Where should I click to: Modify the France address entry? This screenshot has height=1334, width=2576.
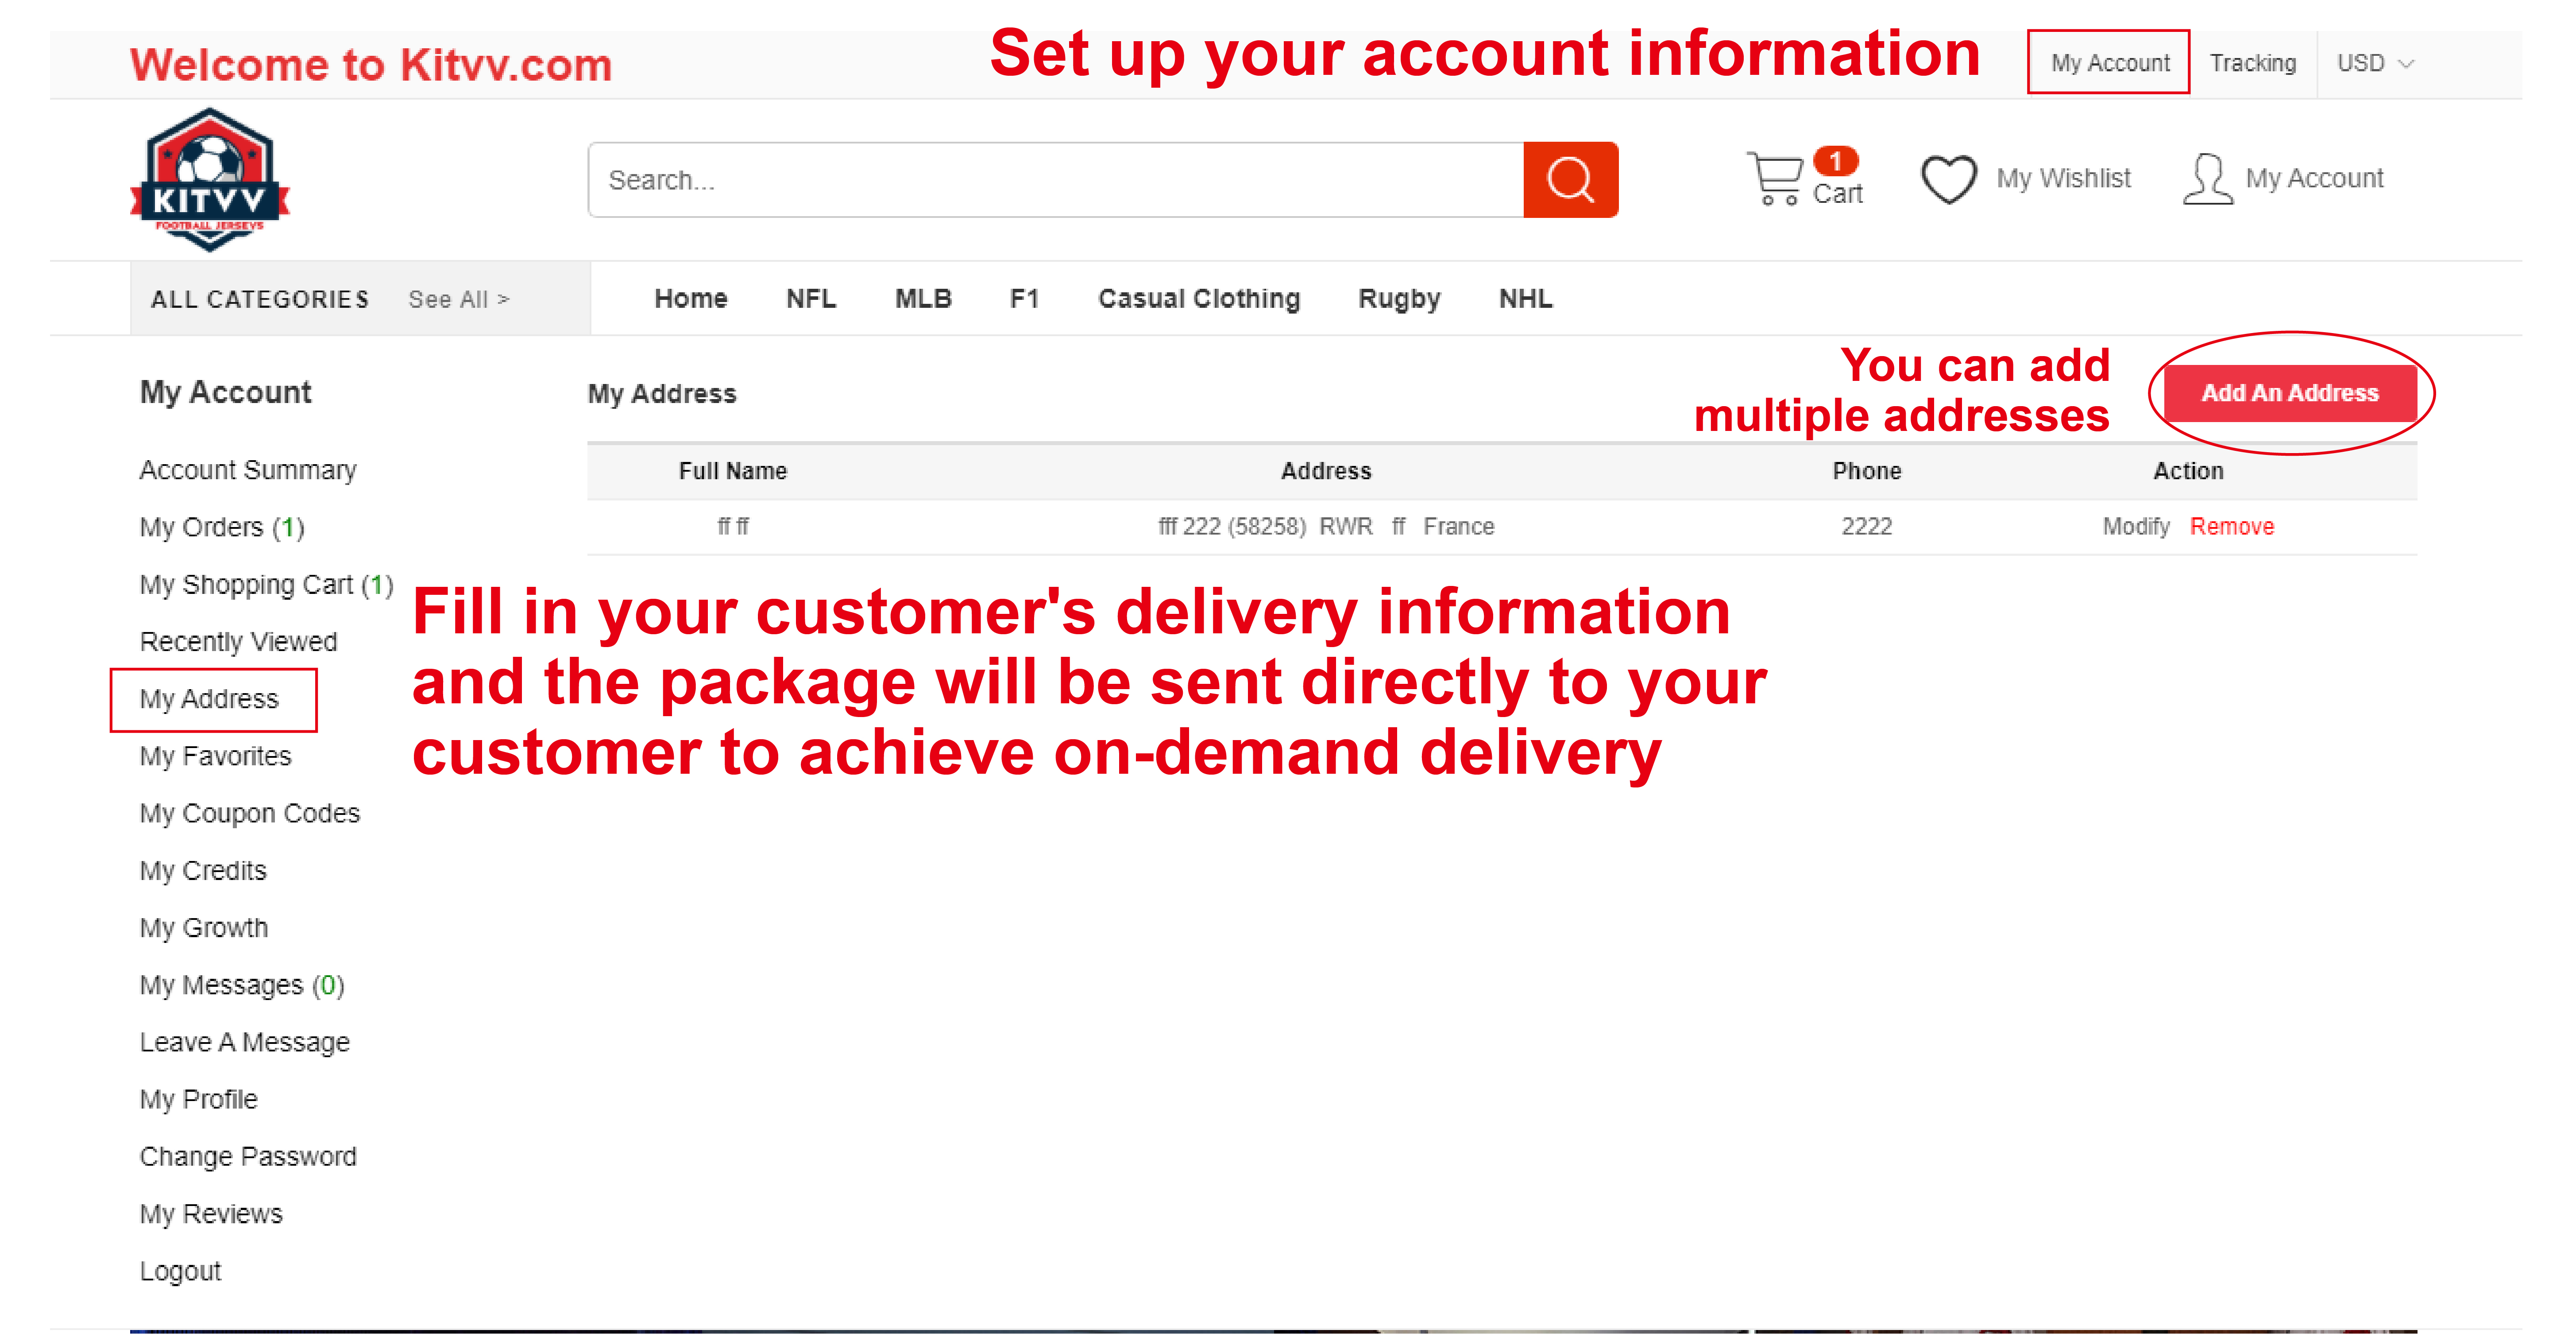2135,527
